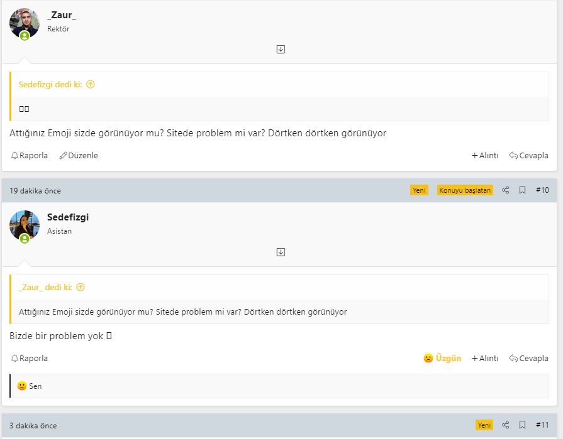Jump to Sedefizgi's quoted post arrow
The width and height of the screenshot is (563, 439).
tap(91, 84)
